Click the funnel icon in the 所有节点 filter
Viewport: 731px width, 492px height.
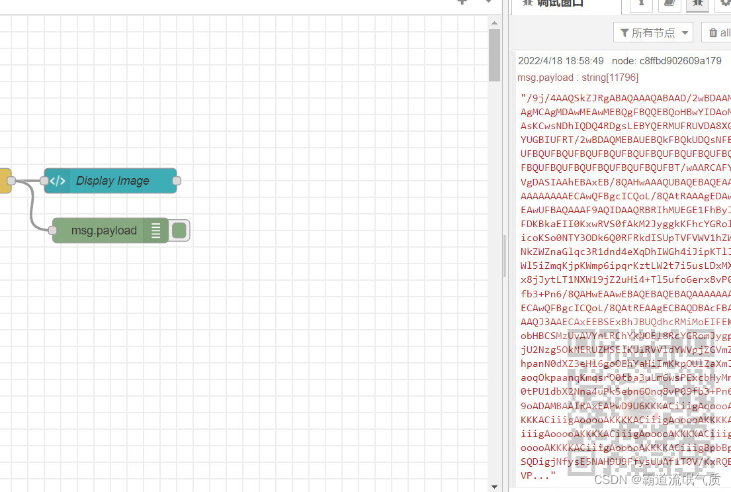tap(624, 32)
